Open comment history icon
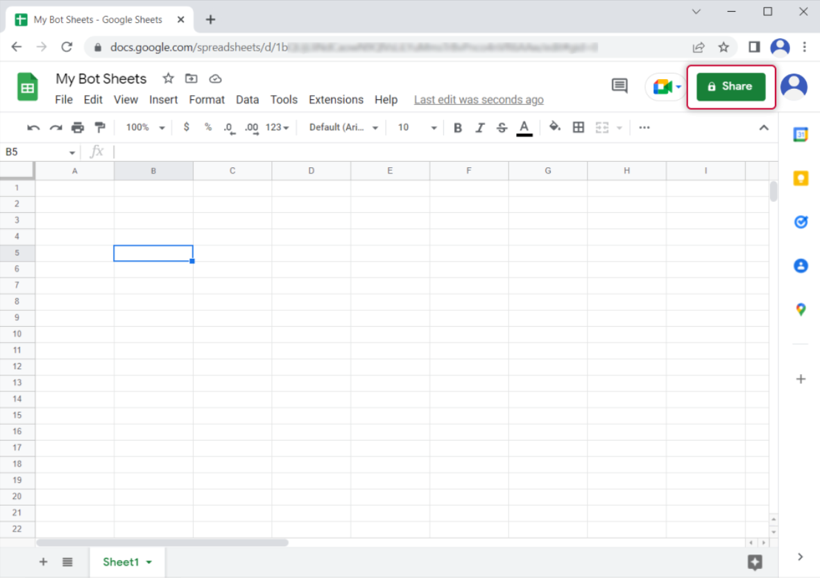 pos(619,86)
